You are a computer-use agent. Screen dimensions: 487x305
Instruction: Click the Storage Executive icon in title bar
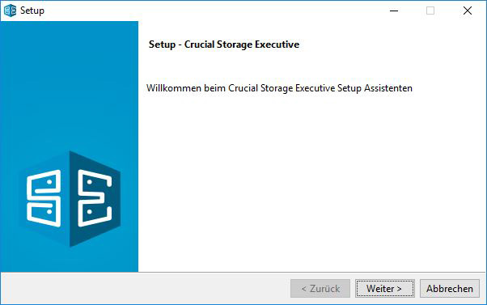[x=10, y=11]
